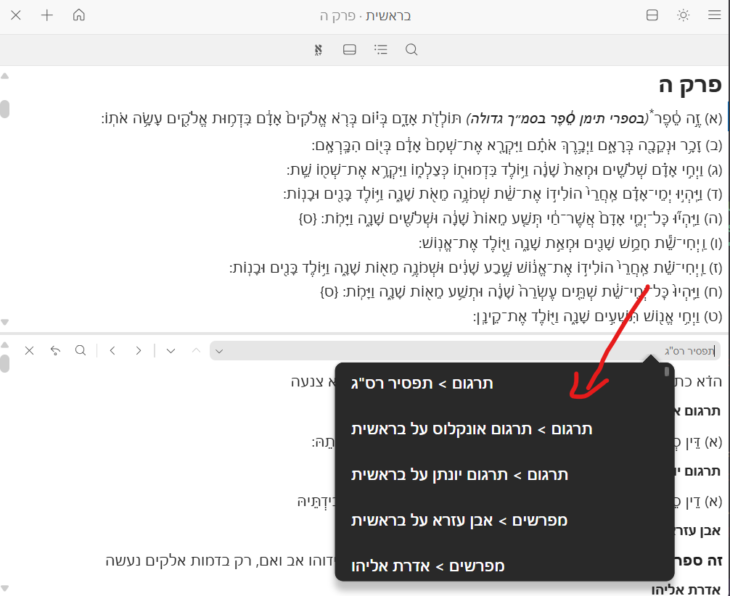Select תרגום אונקלוס על בראשית from list
Image resolution: width=730 pixels, height=596 pixels.
[x=472, y=429]
